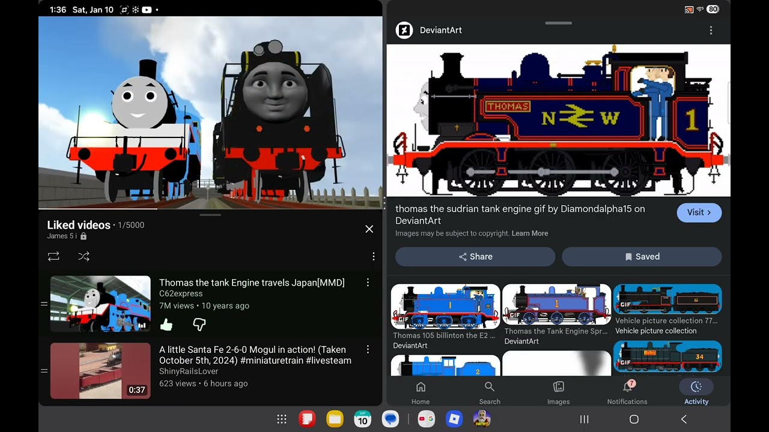Image resolution: width=769 pixels, height=432 pixels.
Task: Tap the cast icon in status bar
Action: pos(689,10)
